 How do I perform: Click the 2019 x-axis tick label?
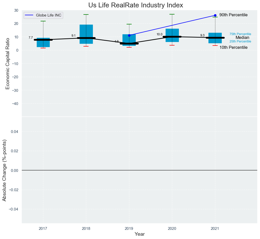tap(129, 229)
